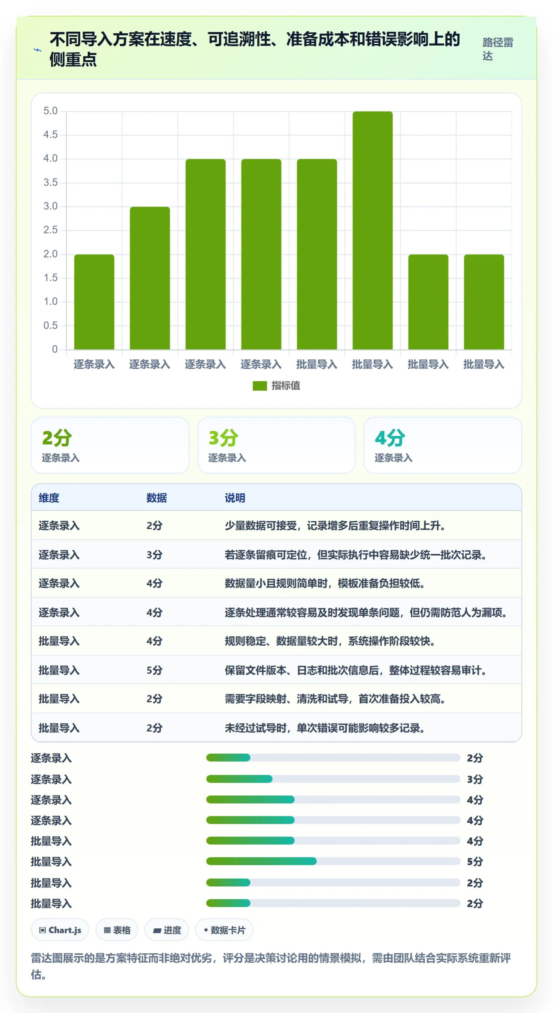
Task: Click the 3分 value beside the progress bars
Action: pyautogui.click(x=475, y=780)
